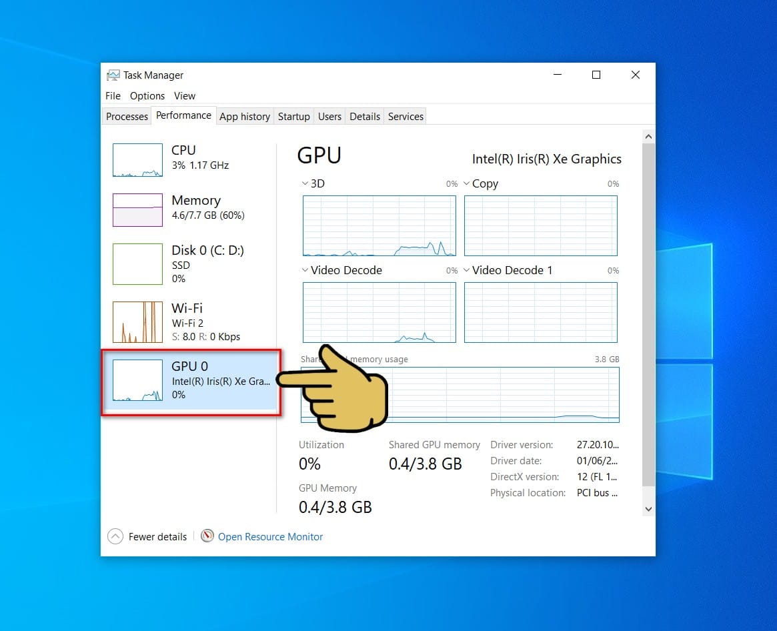The image size is (777, 631).
Task: Select the Memory usage thumbnail
Action: pos(137,210)
